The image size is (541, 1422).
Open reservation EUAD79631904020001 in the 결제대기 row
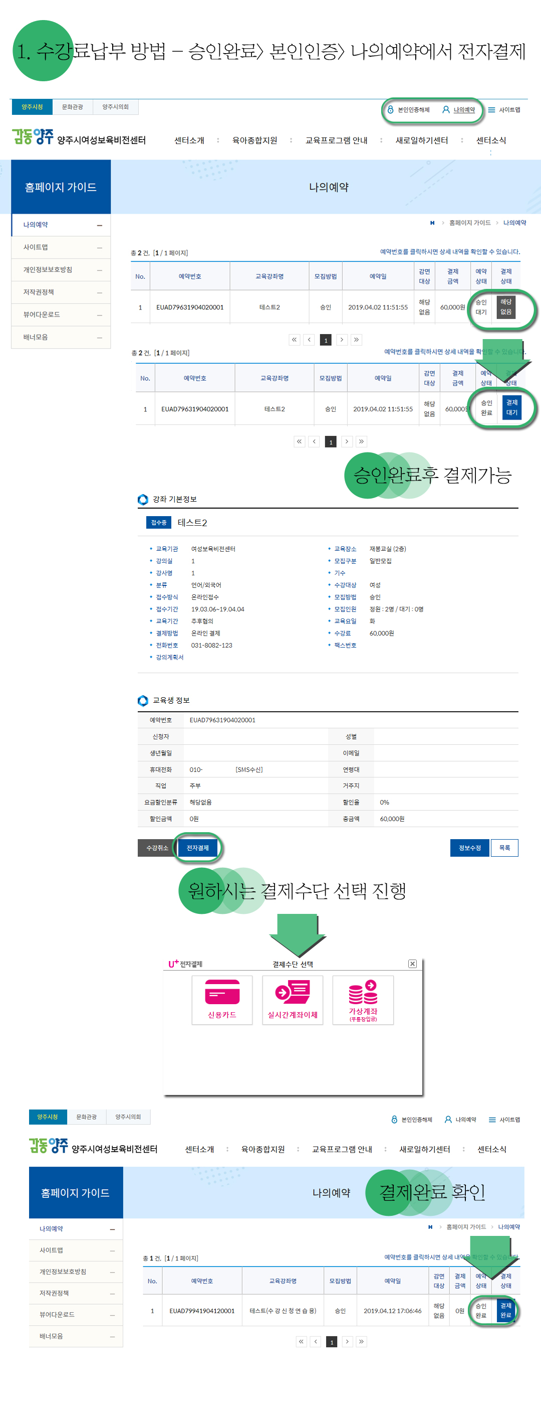coord(195,409)
